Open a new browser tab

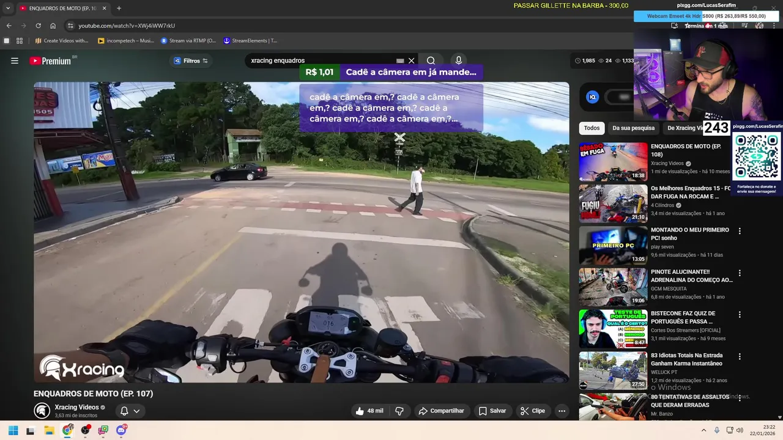pos(119,9)
